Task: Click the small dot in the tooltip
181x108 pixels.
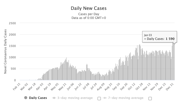Action: (x=145, y=39)
